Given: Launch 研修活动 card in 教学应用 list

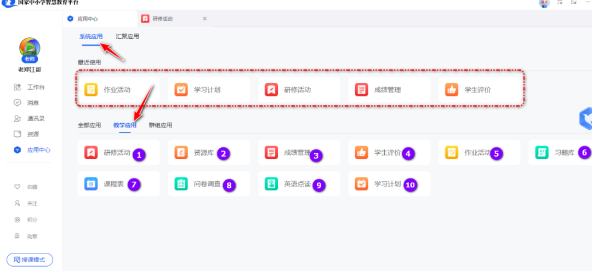Looking at the screenshot, I should click(x=118, y=153).
